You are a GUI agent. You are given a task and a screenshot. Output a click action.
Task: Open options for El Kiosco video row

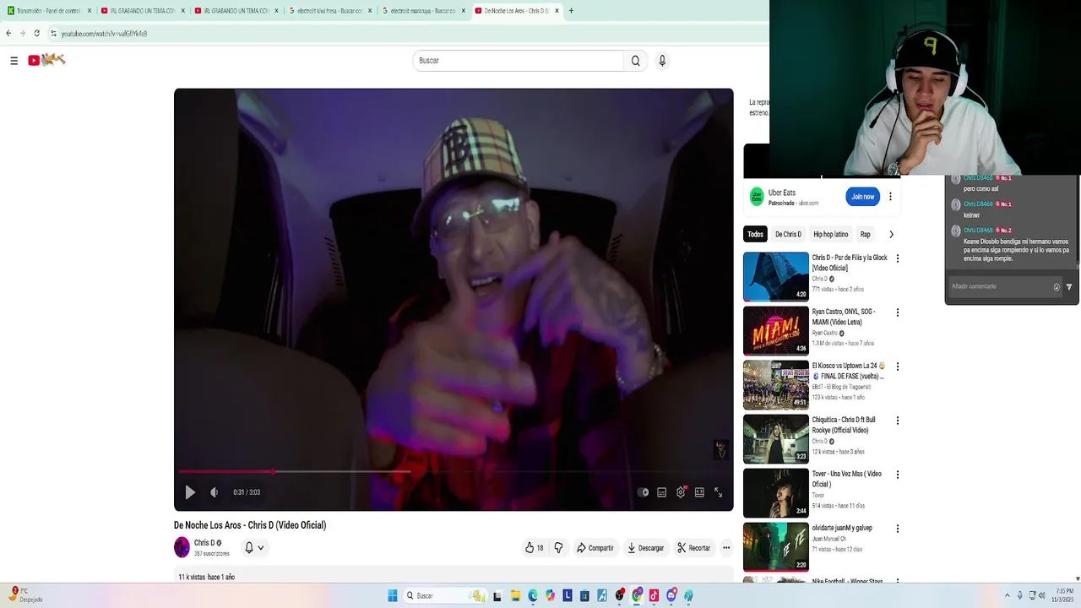click(897, 366)
